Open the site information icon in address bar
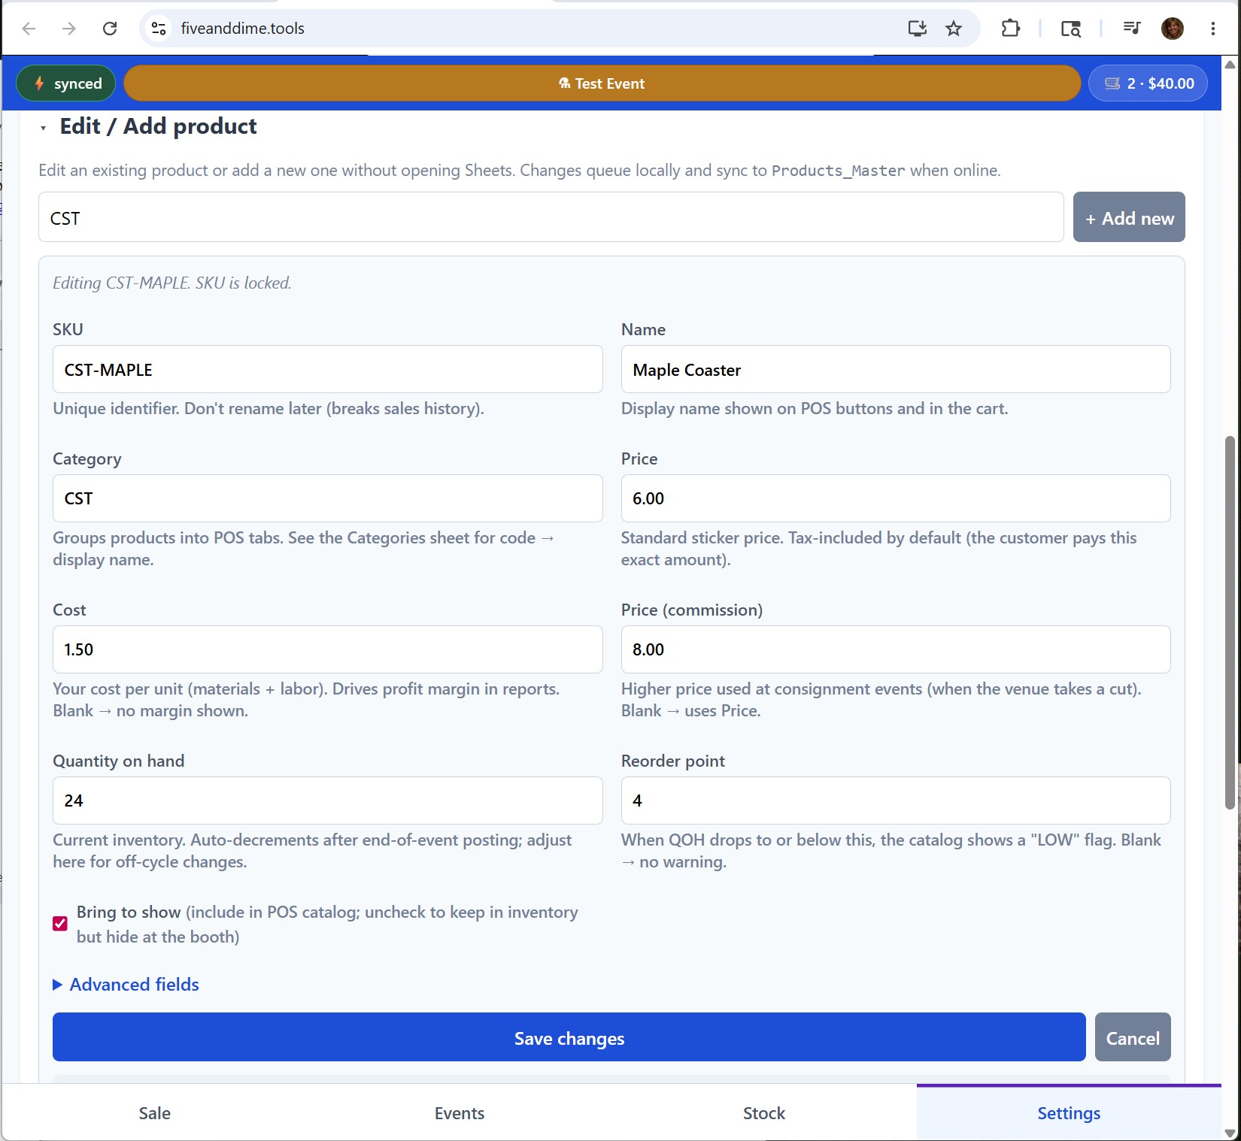The height and width of the screenshot is (1141, 1241). [159, 29]
